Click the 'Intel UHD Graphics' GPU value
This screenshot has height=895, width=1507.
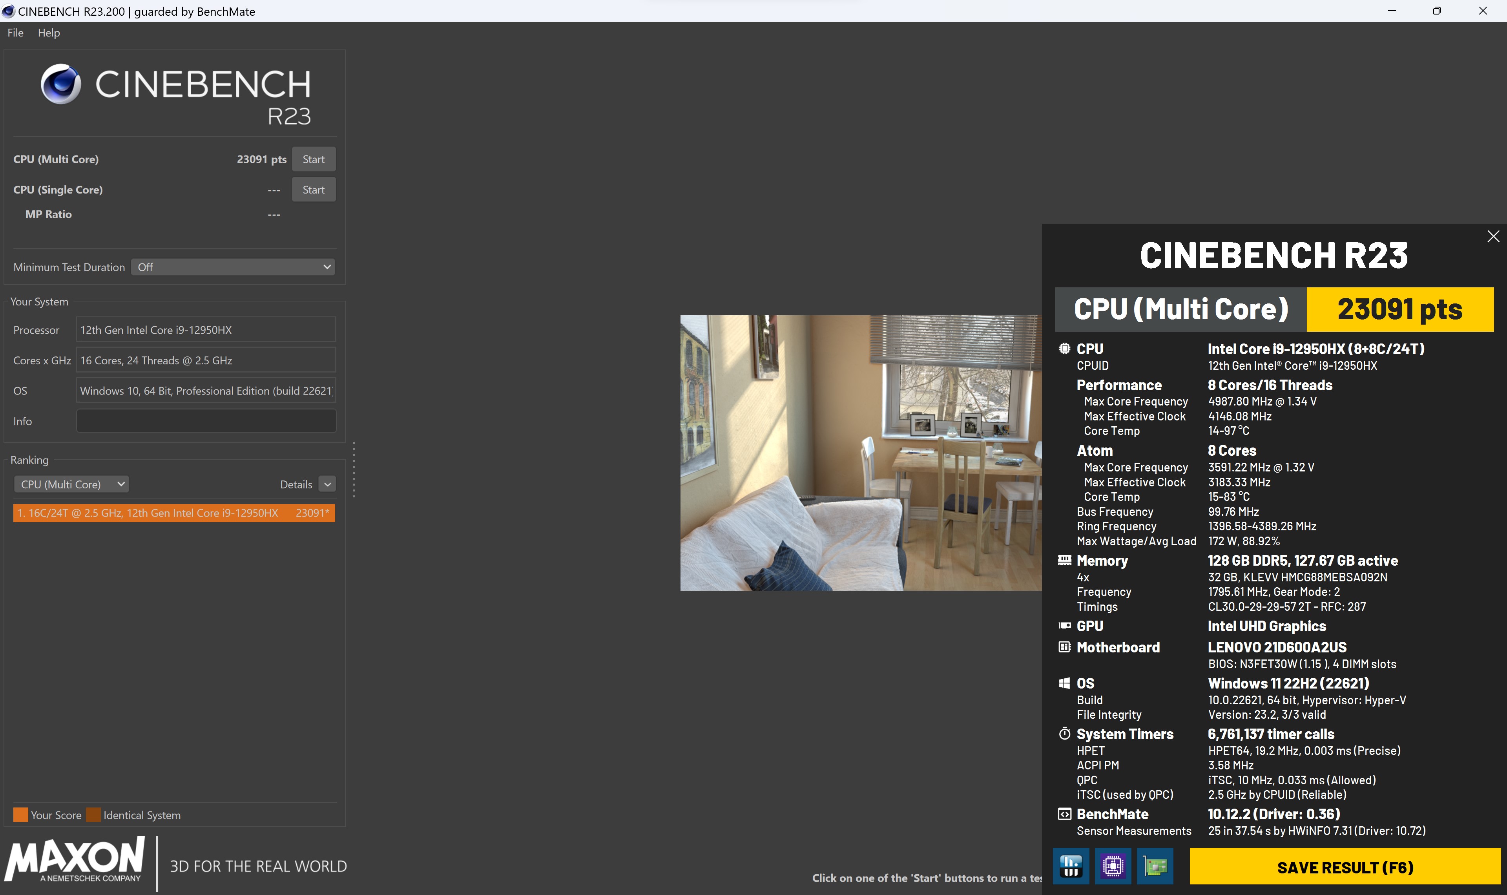1266,626
